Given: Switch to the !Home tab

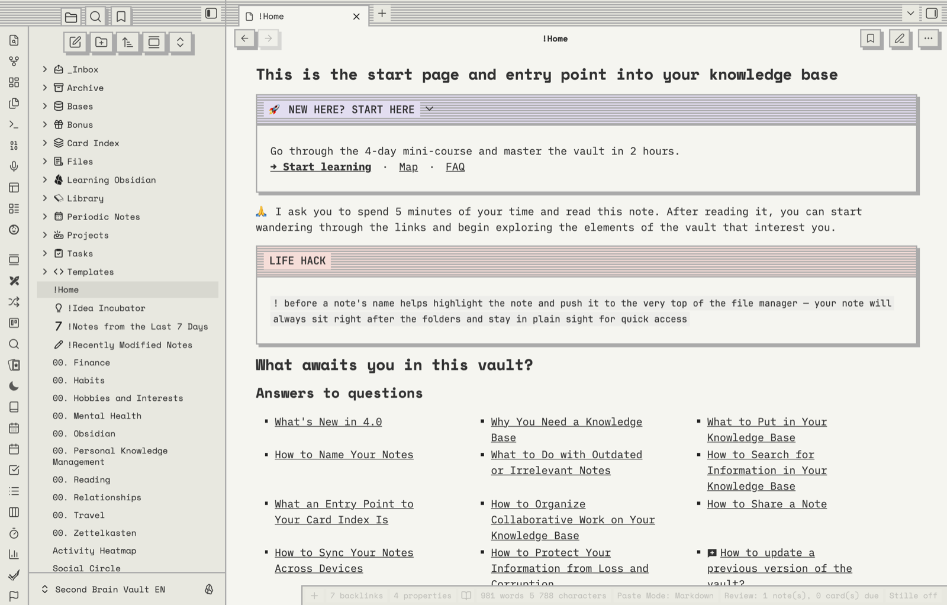Looking at the screenshot, I should (x=303, y=17).
